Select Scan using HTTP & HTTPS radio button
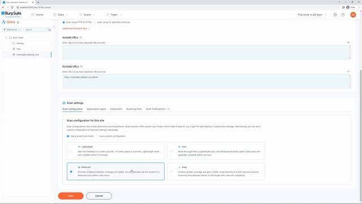This screenshot has height=204, width=362. [64, 22]
